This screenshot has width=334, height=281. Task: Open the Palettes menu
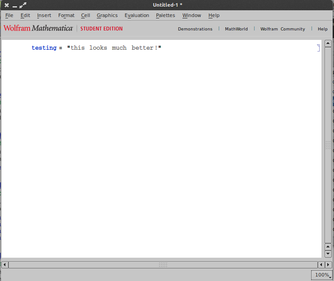point(165,15)
